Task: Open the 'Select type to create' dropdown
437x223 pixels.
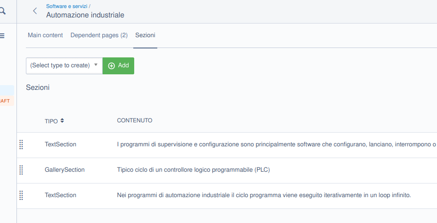Action: tap(64, 65)
